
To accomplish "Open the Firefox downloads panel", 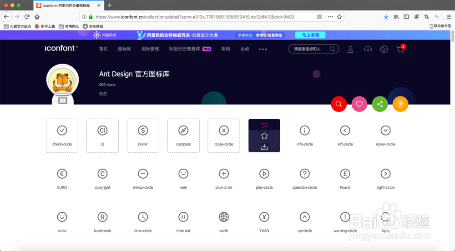I will (386, 17).
